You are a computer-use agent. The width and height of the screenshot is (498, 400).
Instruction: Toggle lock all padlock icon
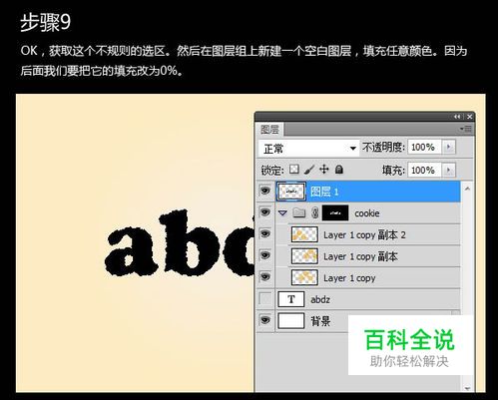click(339, 170)
